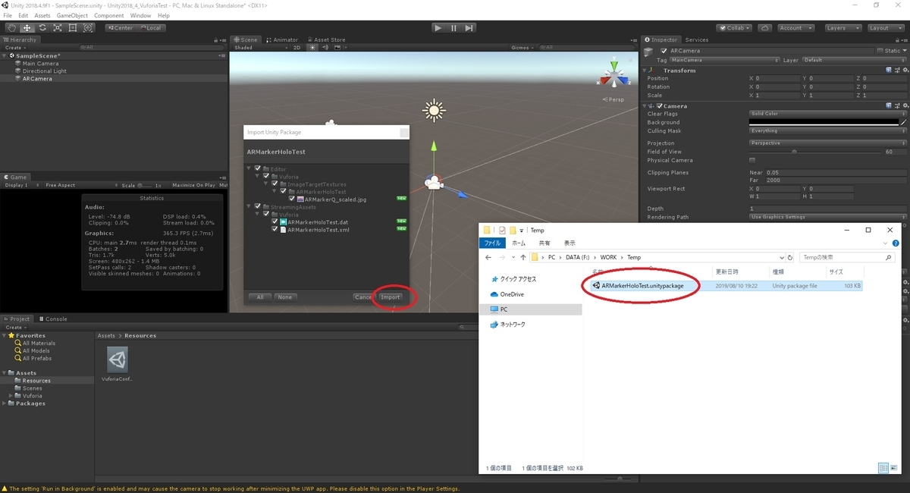Toggle the Local rotation button
Screen dimensions: 910x493
(150, 28)
